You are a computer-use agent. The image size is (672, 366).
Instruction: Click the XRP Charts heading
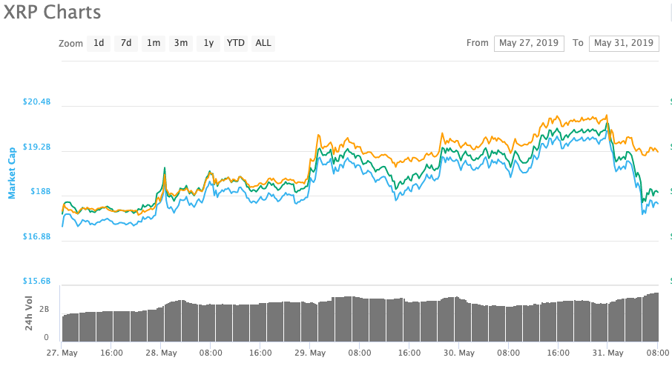coord(52,12)
